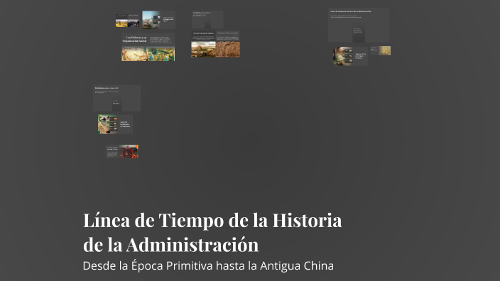Open the slide with ziggurat and clay tablet images

pos(216,44)
